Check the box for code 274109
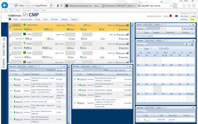 point(11,79)
